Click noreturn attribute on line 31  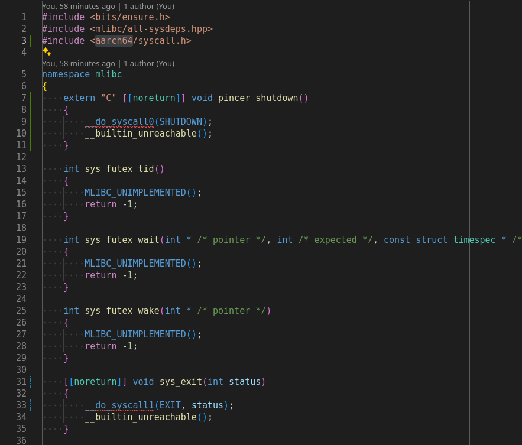pyautogui.click(x=95, y=381)
